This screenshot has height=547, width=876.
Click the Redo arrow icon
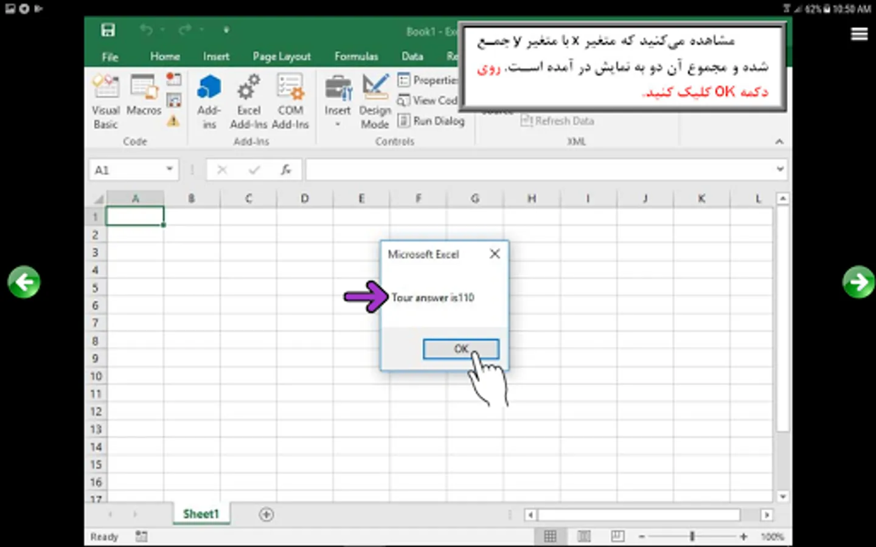click(185, 29)
